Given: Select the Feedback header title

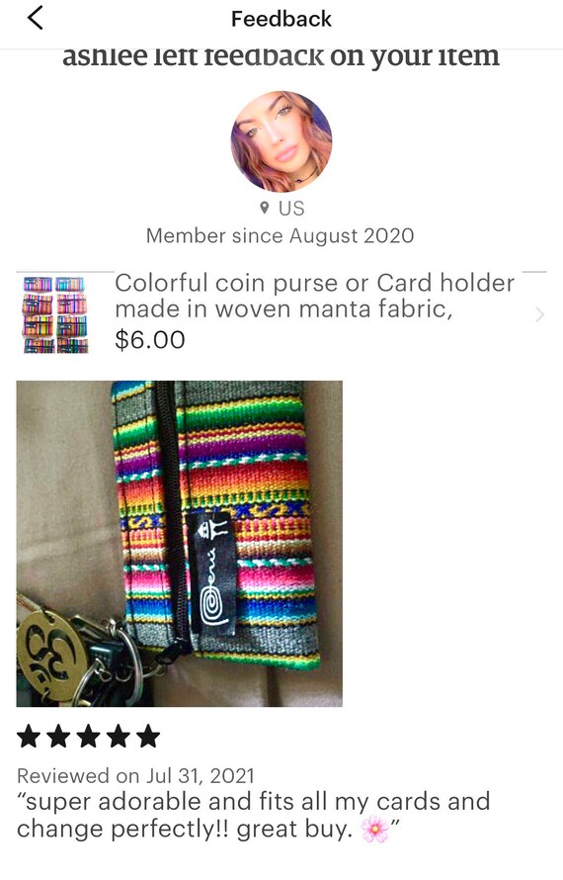Looking at the screenshot, I should pos(281,19).
